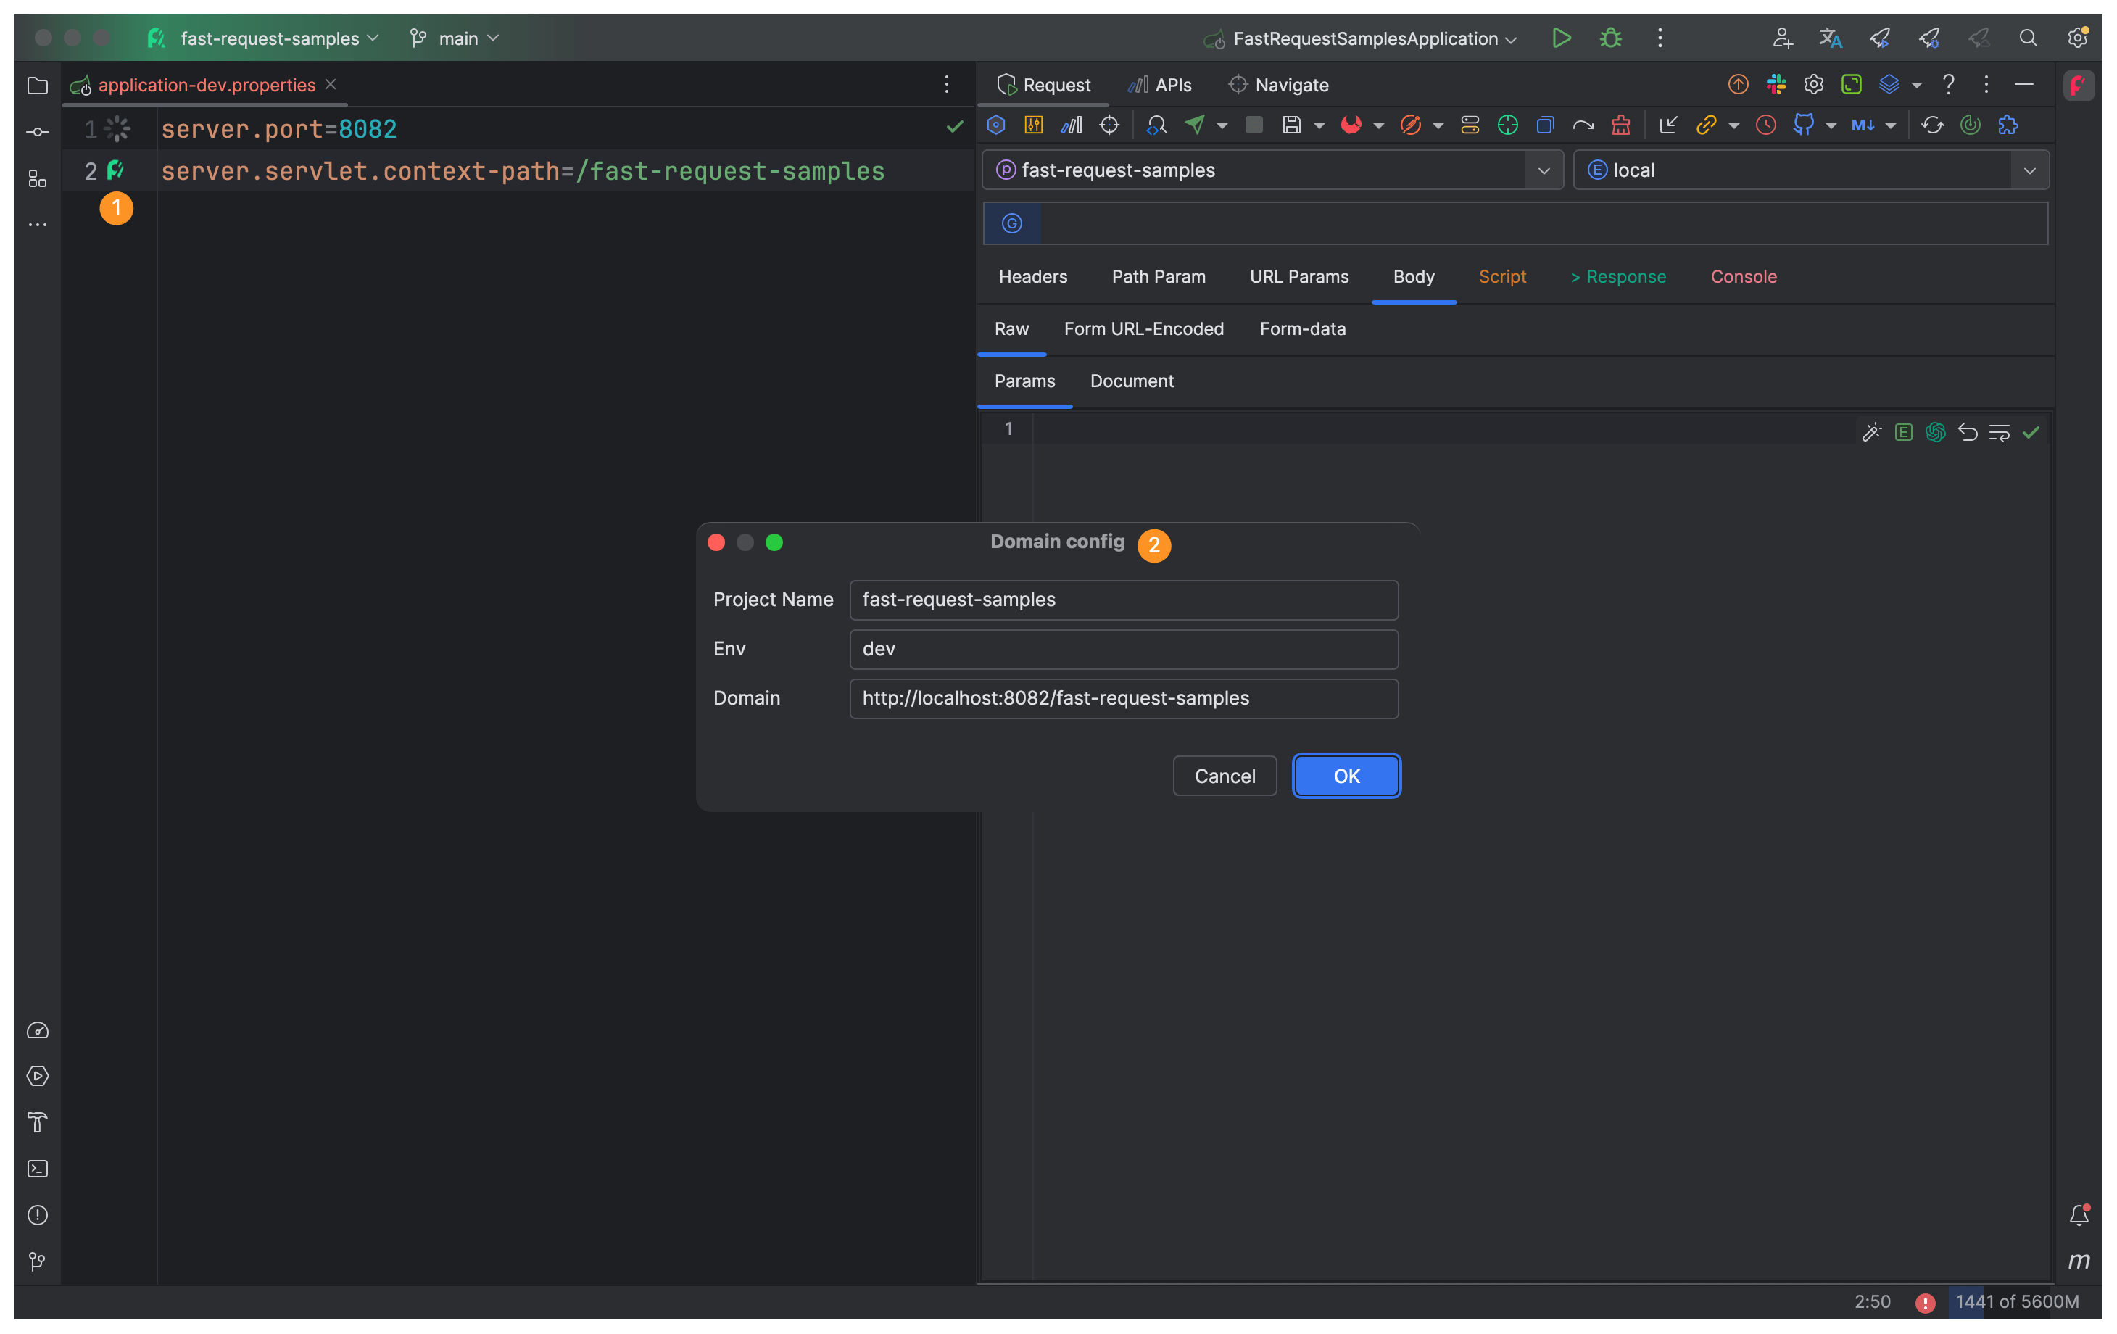Image resolution: width=2117 pixels, height=1334 pixels.
Task: Open the Terminal tool window icon
Action: click(x=38, y=1169)
